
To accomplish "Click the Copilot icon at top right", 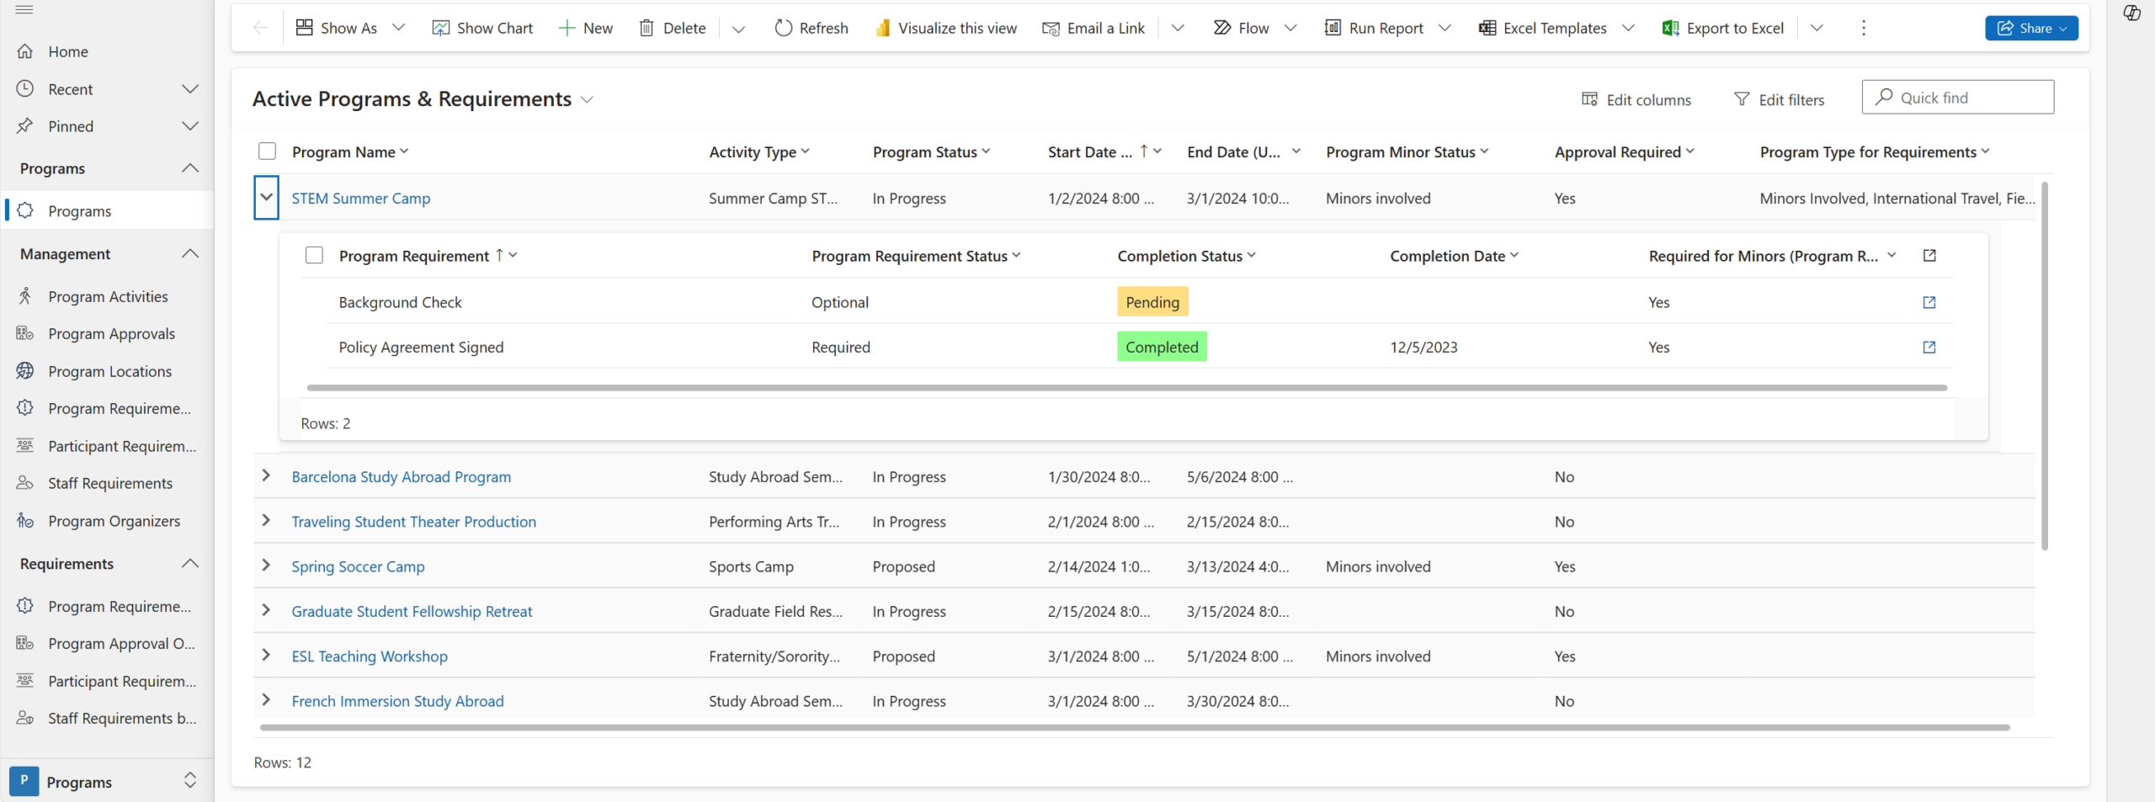I will [2131, 13].
